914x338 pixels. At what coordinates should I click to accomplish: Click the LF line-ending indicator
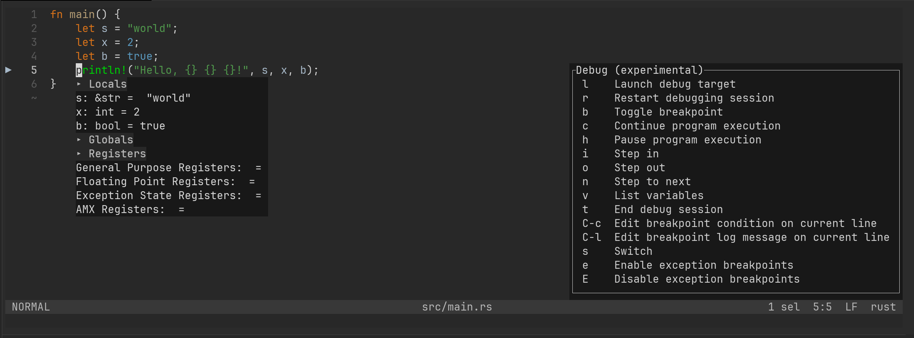851,307
